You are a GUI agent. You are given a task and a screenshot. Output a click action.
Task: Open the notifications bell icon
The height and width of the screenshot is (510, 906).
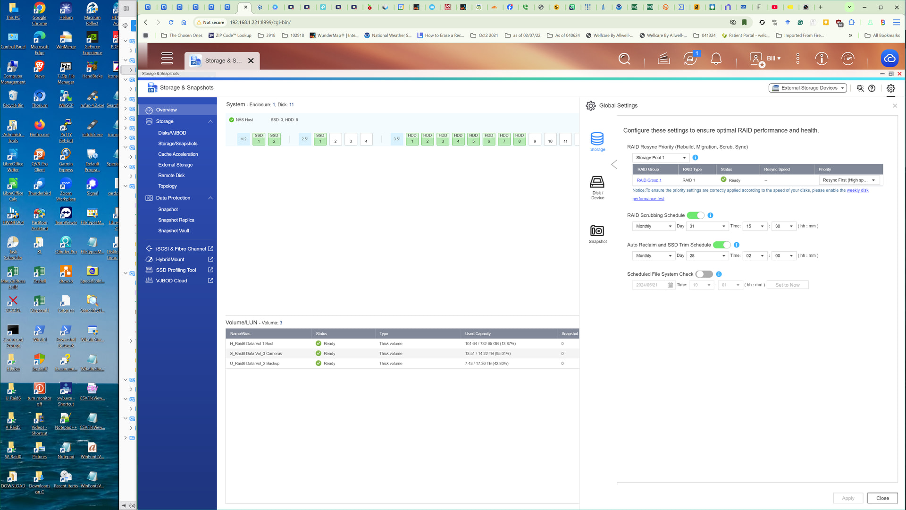coord(716,59)
